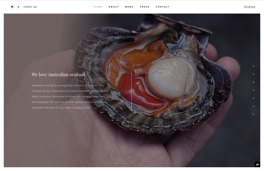Go to the Home menu item
Viewport: 264px width, 171px height.
pyautogui.click(x=98, y=7)
